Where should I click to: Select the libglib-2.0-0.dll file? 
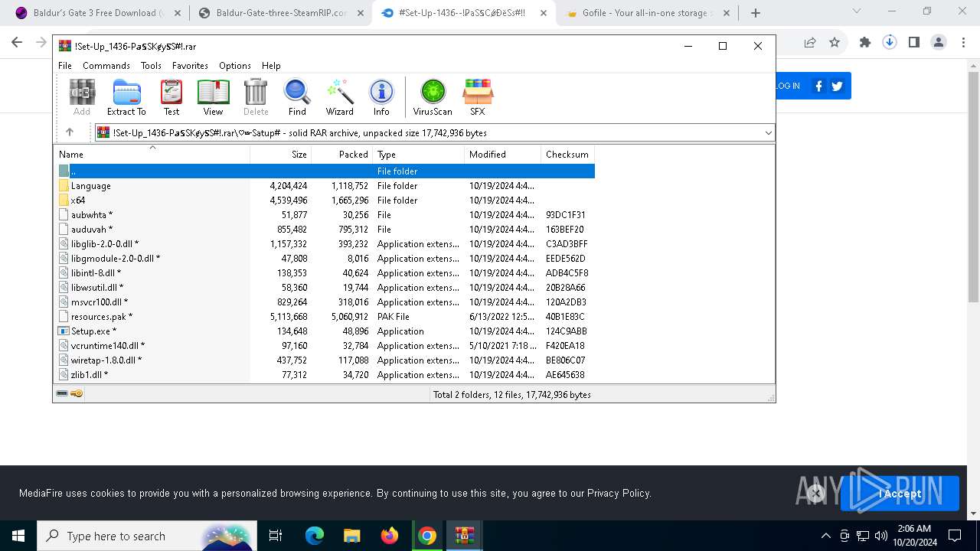(x=325, y=243)
